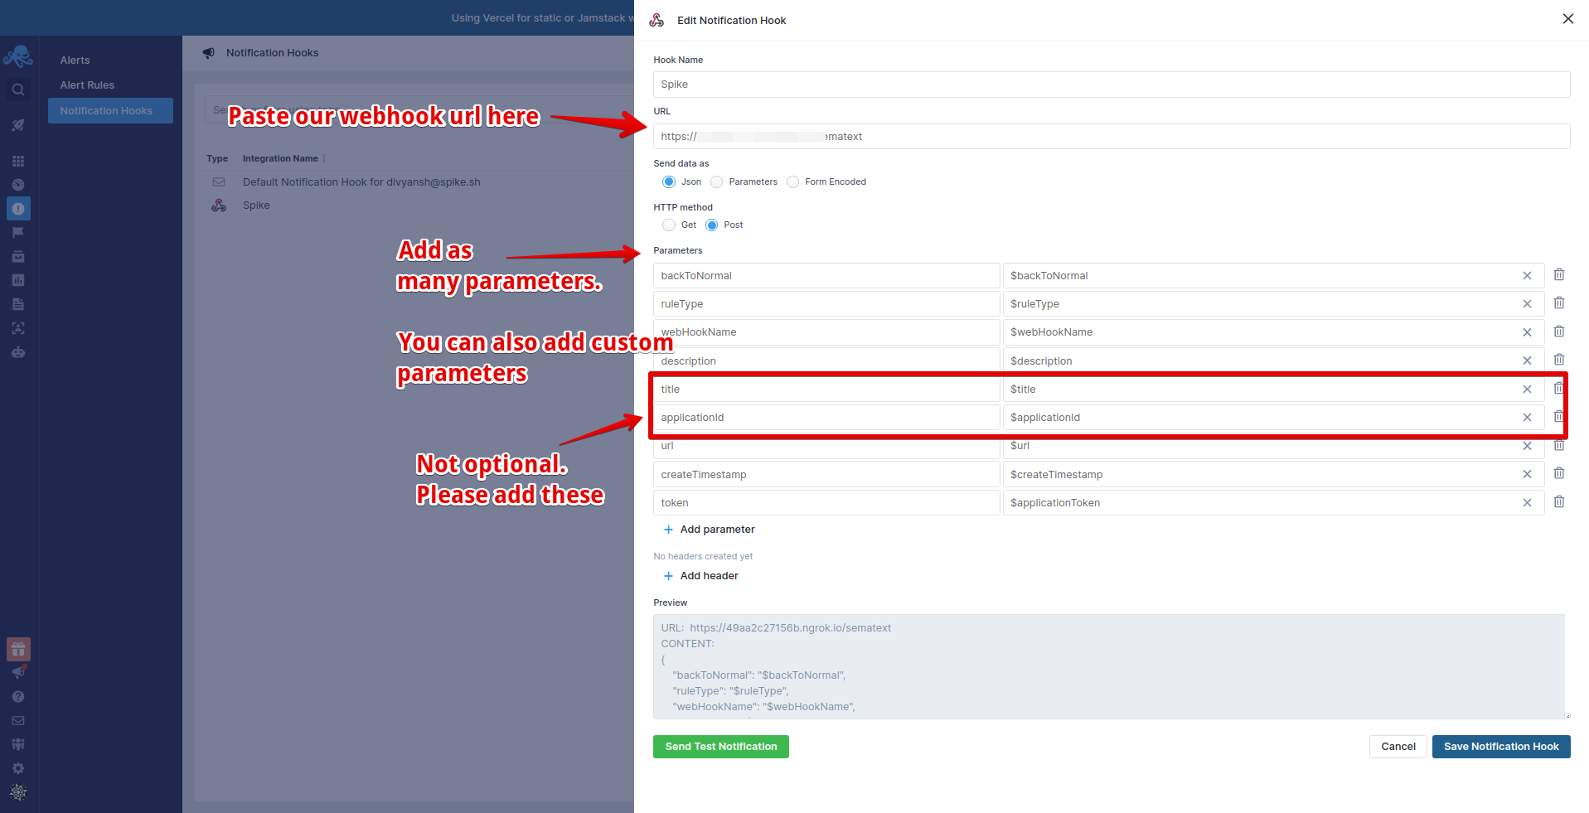Delete the ruleType parameter with trash icon
The height and width of the screenshot is (813, 1589).
click(x=1558, y=302)
